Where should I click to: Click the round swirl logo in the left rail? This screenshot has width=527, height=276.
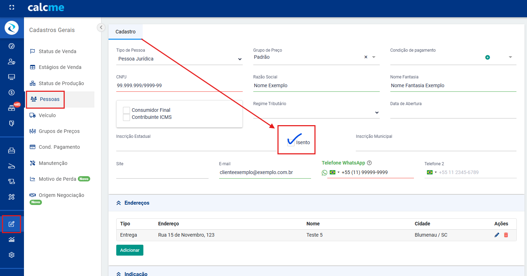coord(12,28)
